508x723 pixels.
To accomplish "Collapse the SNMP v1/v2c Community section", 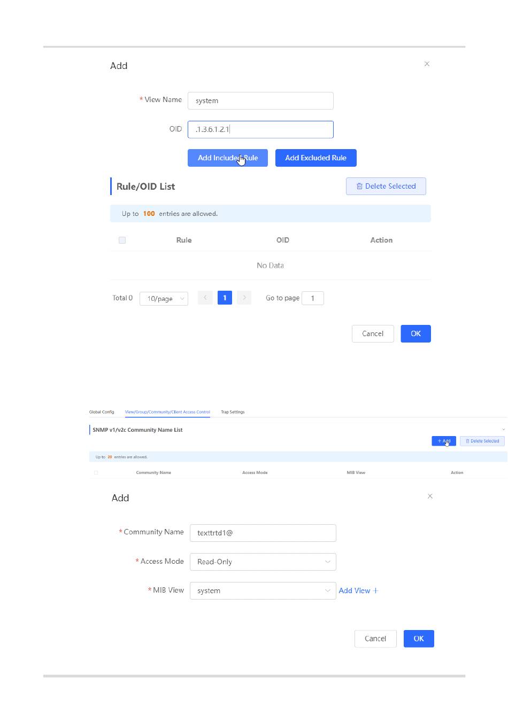I will pos(503,430).
